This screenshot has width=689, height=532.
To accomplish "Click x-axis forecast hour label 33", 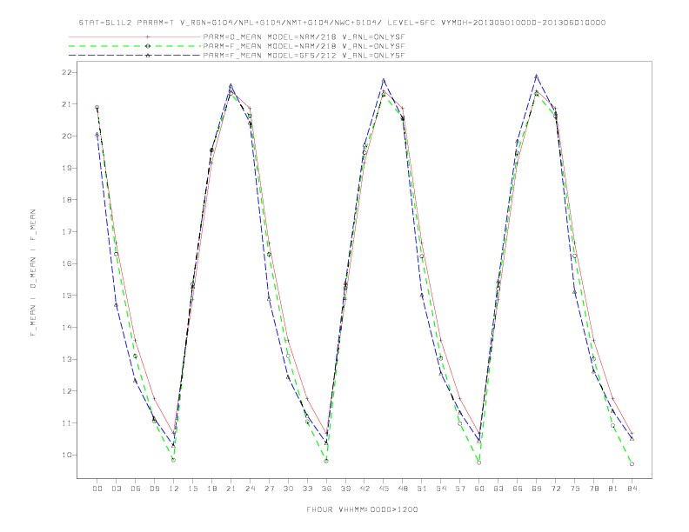I will point(307,489).
